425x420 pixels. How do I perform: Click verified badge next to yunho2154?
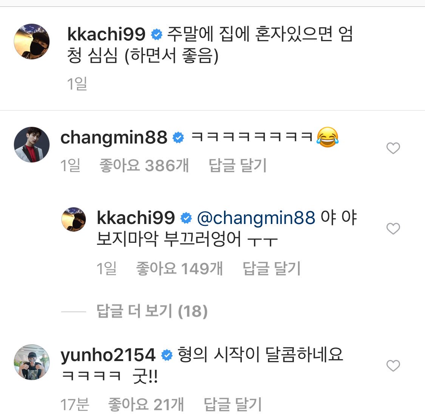point(167,355)
